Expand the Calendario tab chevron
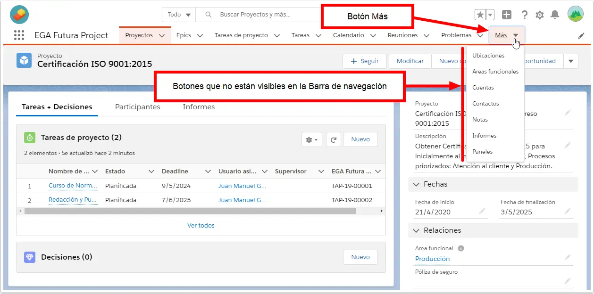Image resolution: width=594 pixels, height=294 pixels. coord(373,35)
